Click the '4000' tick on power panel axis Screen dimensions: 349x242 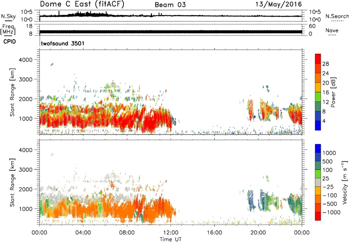[25, 60]
